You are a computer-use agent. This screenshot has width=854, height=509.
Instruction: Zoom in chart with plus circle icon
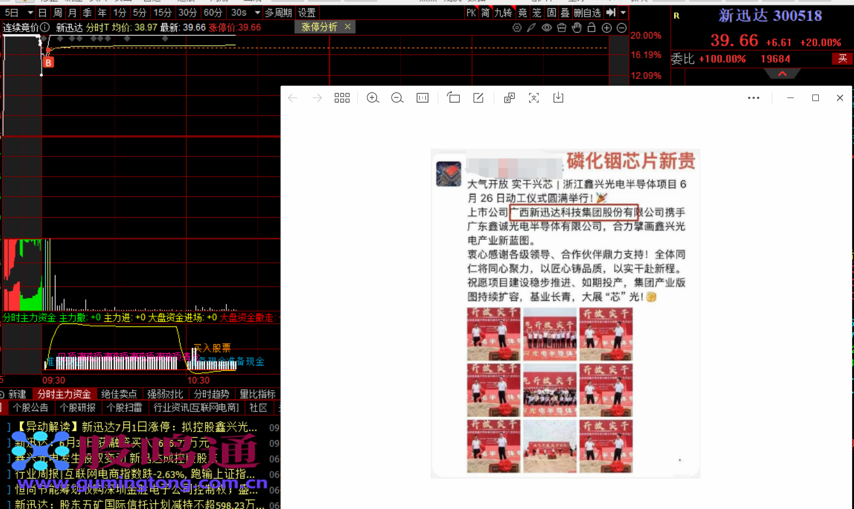point(607,28)
